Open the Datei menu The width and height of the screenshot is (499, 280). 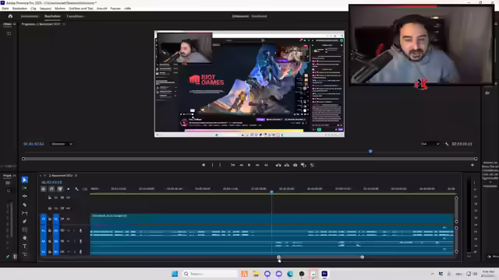(x=5, y=9)
